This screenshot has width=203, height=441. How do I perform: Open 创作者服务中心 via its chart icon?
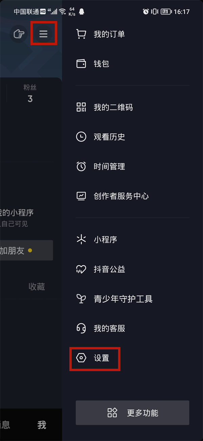coord(81,196)
